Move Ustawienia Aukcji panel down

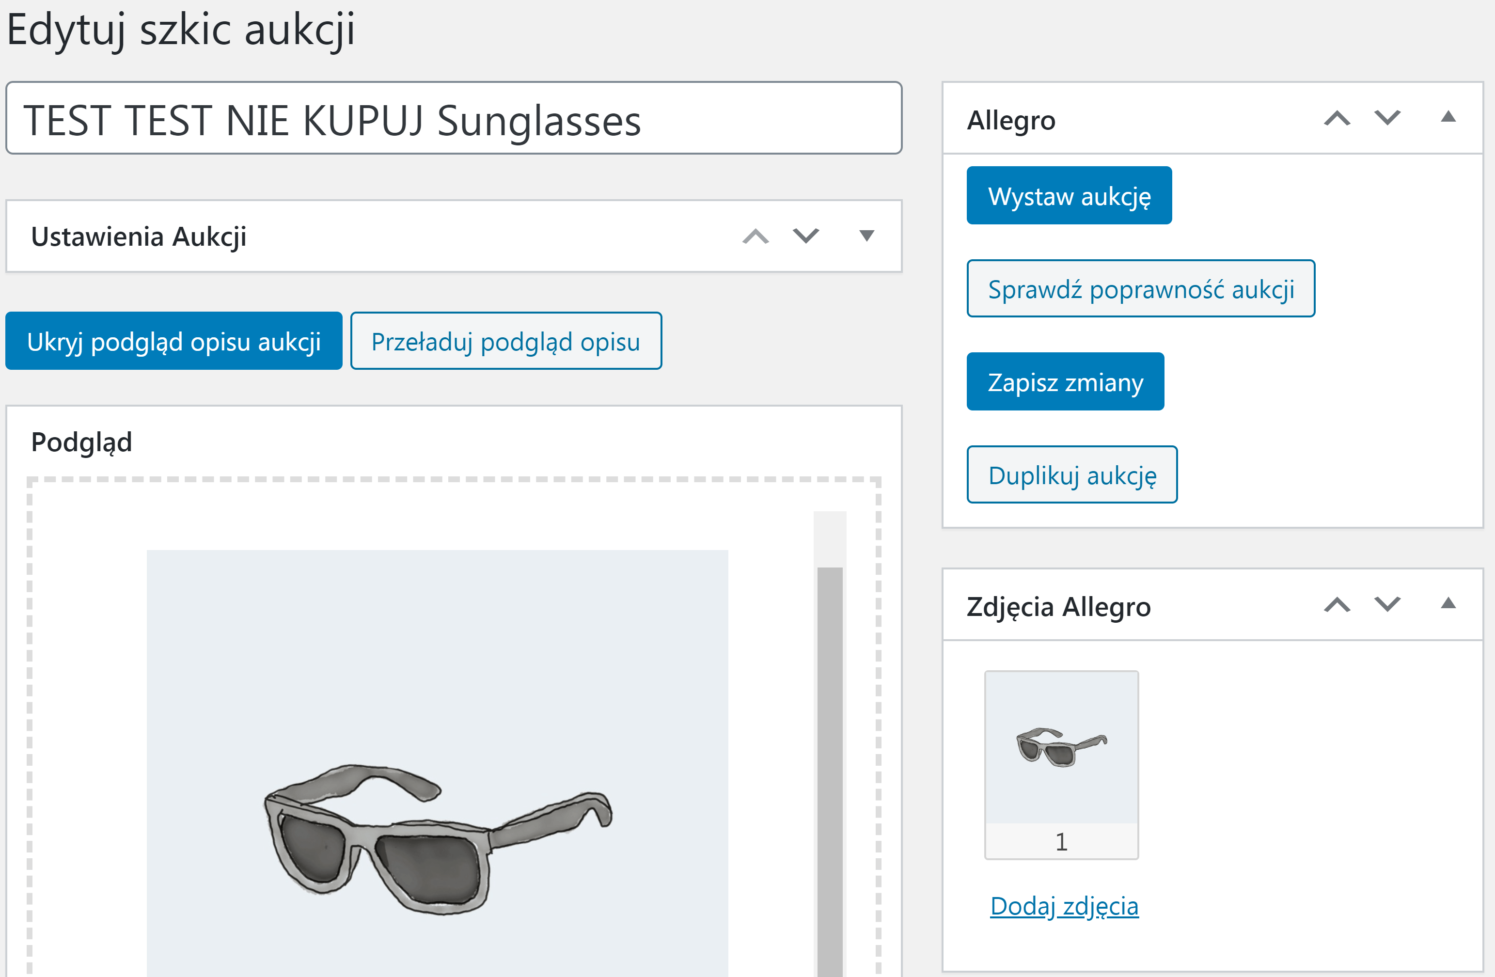[x=806, y=236]
